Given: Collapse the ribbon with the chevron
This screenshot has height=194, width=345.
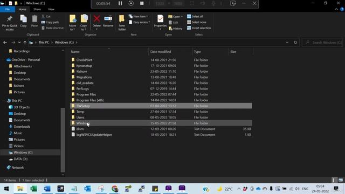Looking at the screenshot, I should pos(336,9).
